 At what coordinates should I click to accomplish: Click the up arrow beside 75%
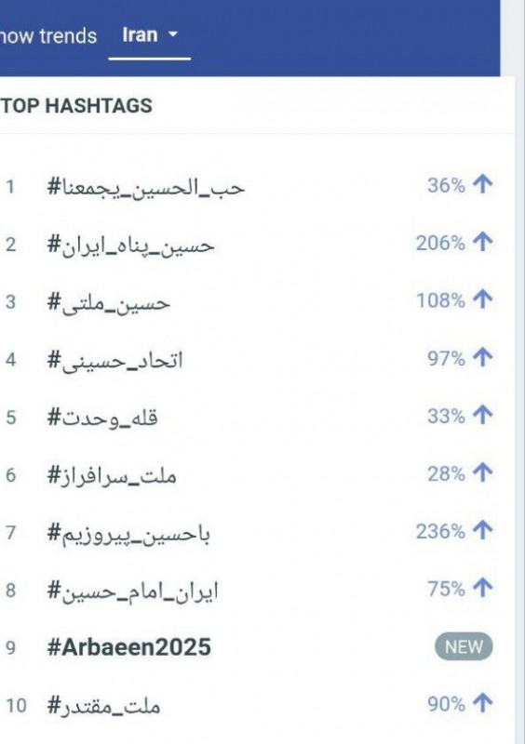[x=483, y=589]
